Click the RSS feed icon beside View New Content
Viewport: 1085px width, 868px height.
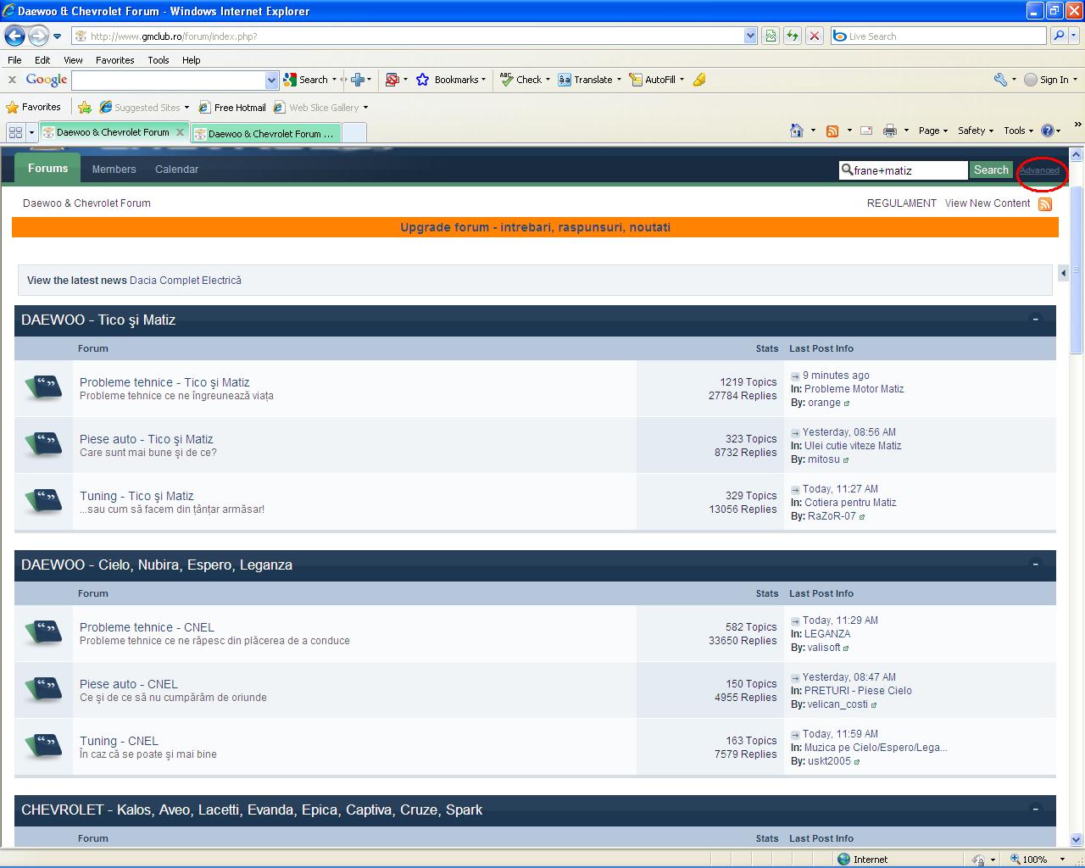click(x=1045, y=204)
